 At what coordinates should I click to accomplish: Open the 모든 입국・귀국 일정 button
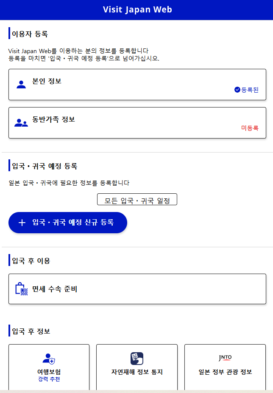[x=137, y=200]
